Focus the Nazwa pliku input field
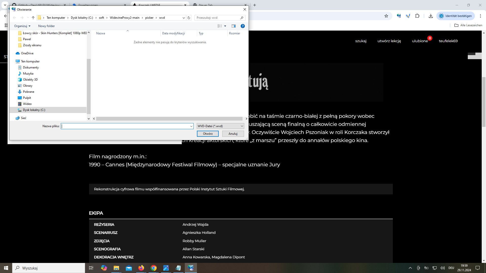This screenshot has width=486, height=273. (x=125, y=126)
